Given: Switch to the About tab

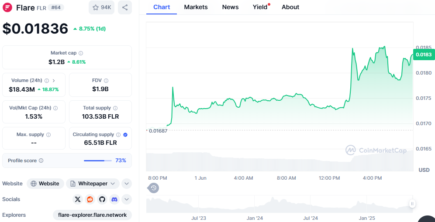Looking at the screenshot, I should coord(290,7).
